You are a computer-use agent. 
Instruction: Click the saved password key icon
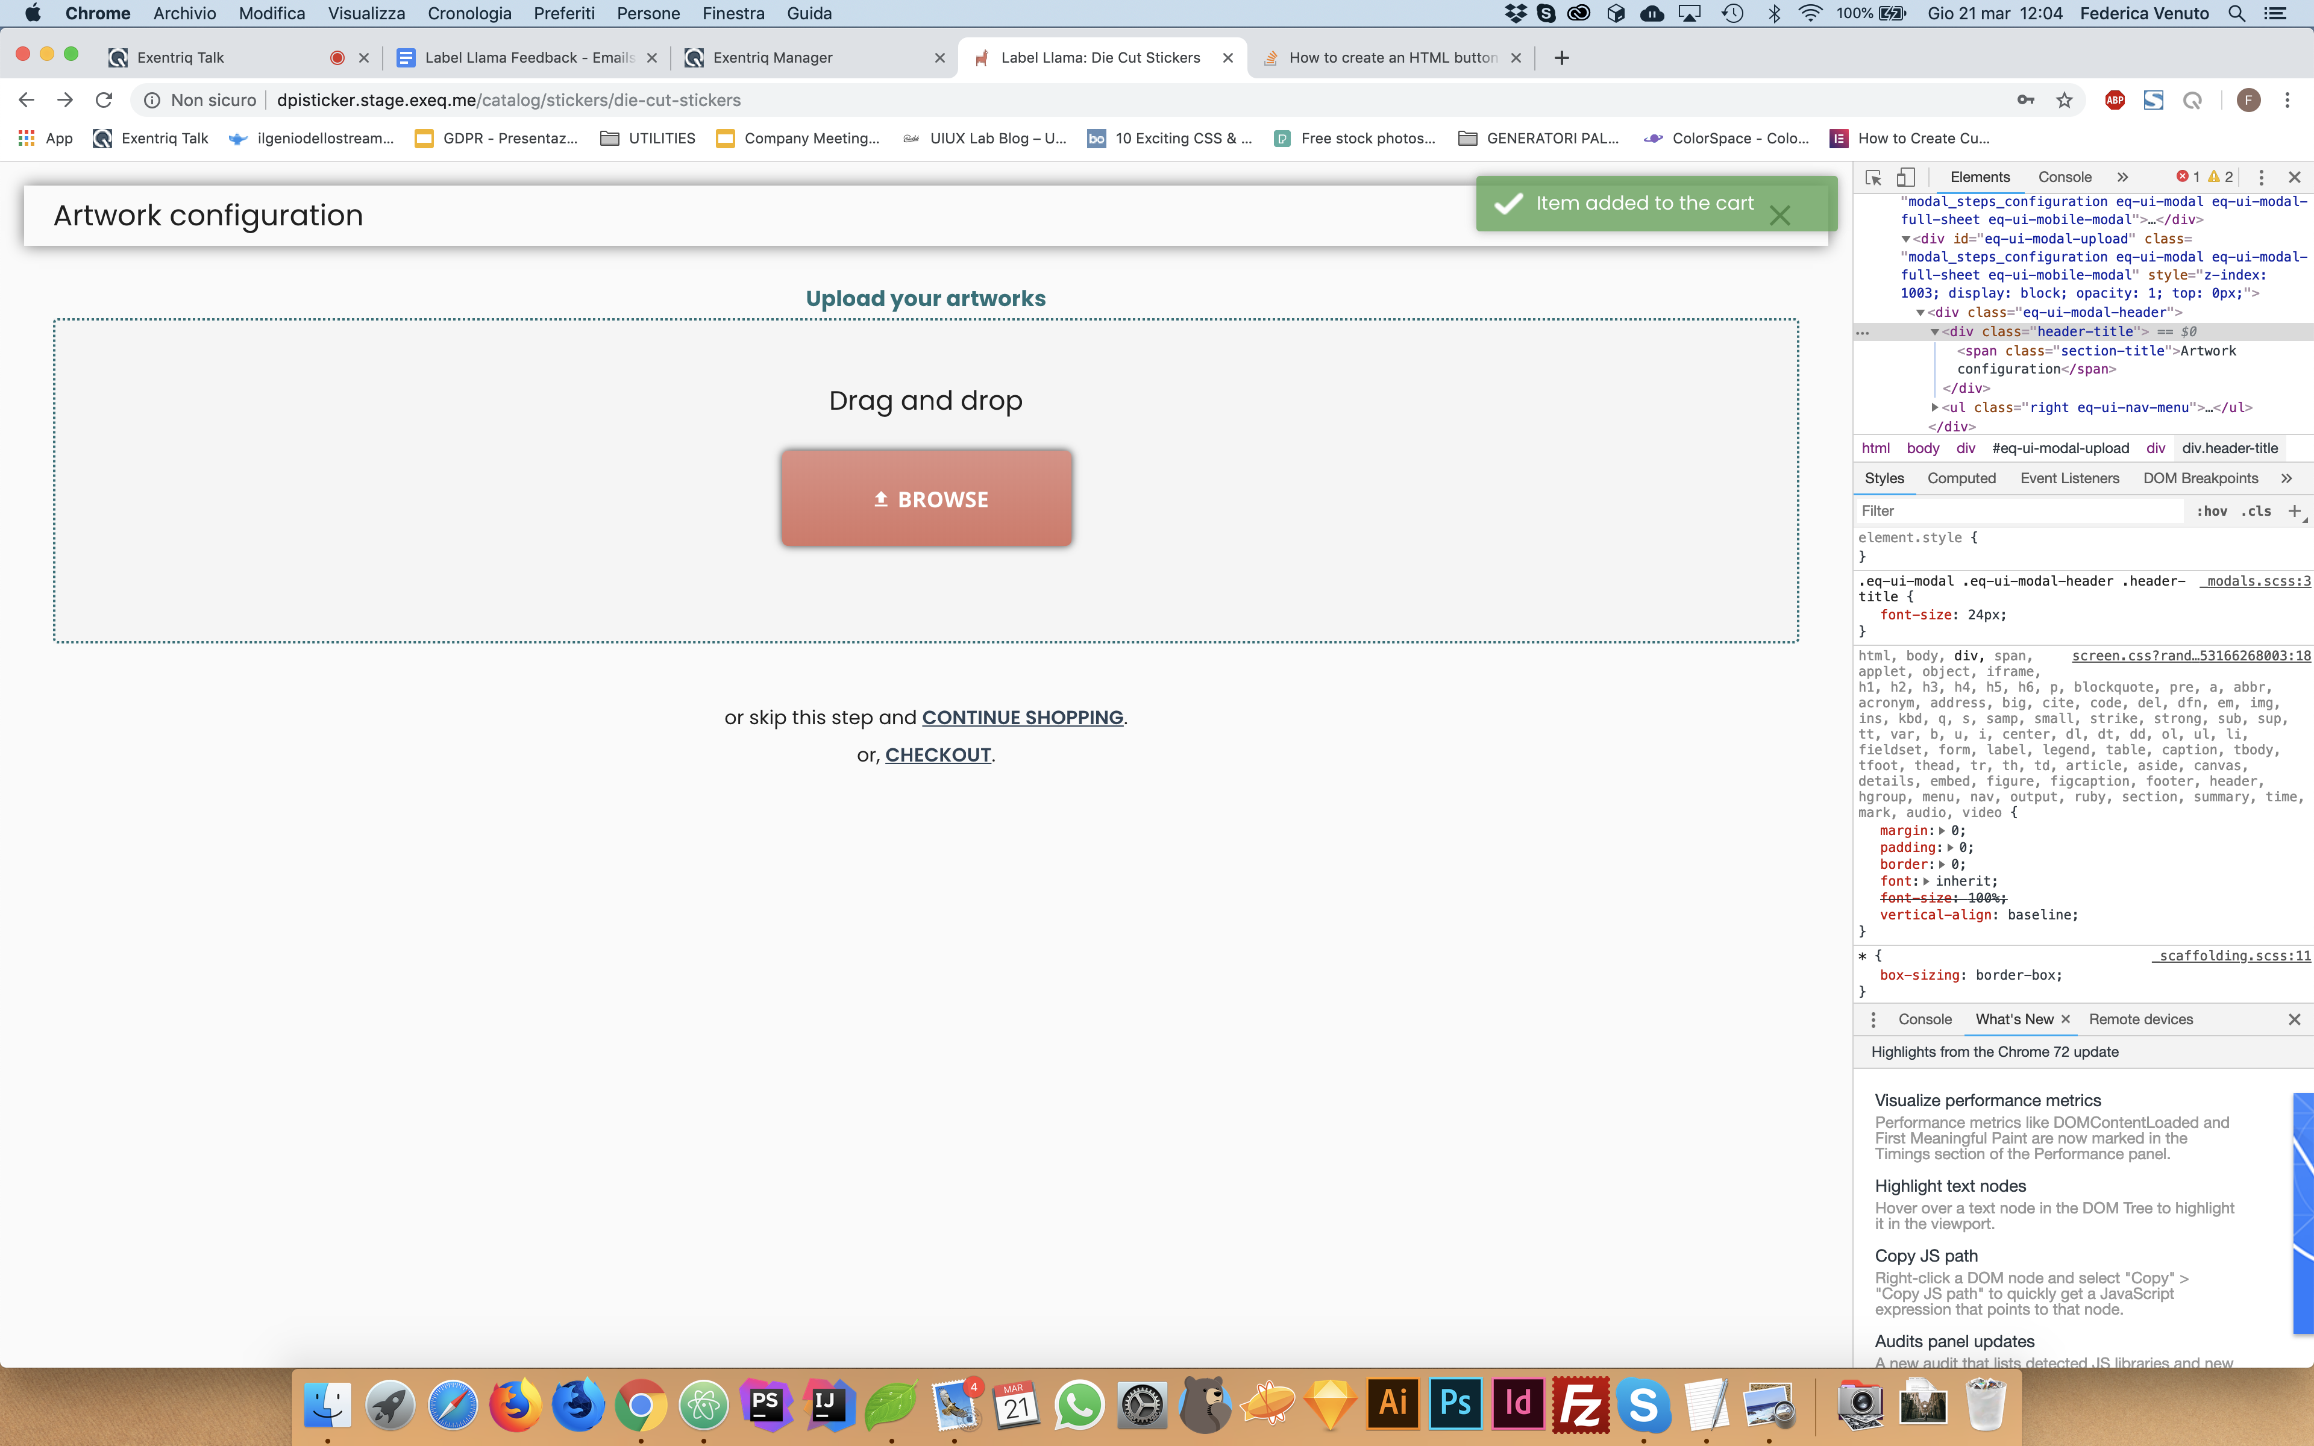[x=2025, y=101]
